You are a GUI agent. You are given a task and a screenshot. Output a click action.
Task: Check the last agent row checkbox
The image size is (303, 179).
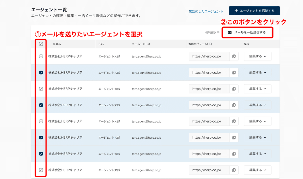[x=41, y=170]
